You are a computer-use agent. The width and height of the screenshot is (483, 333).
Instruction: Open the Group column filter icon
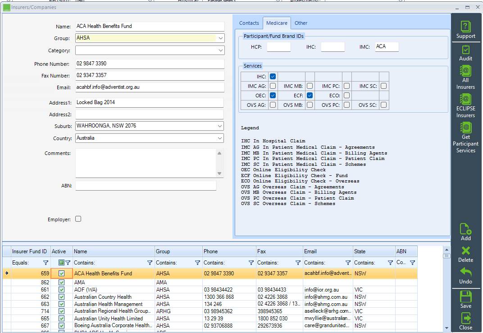click(x=197, y=263)
